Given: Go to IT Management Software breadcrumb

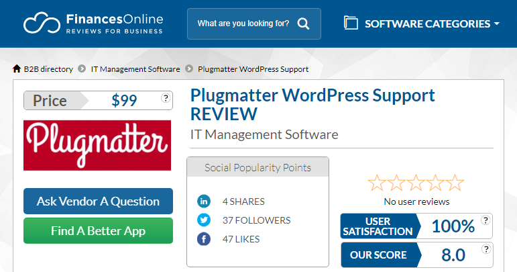Looking at the screenshot, I should pos(135,69).
